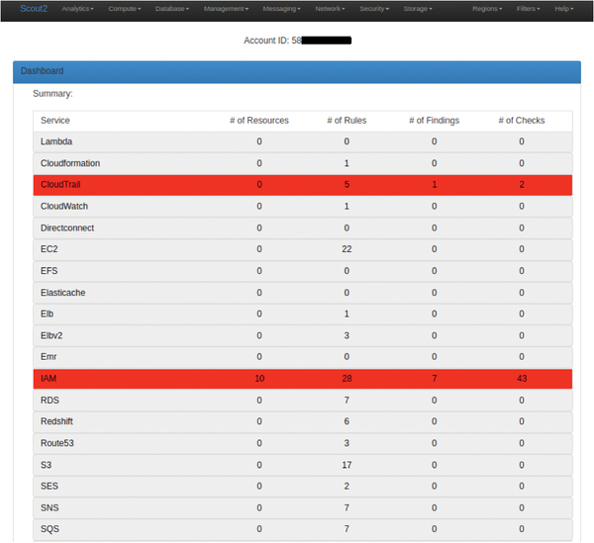Expand the Regions dropdown
The width and height of the screenshot is (594, 543).
click(x=487, y=9)
